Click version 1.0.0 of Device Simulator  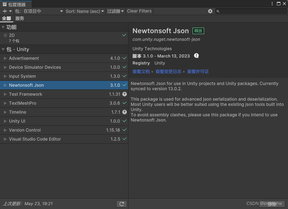[115, 67]
